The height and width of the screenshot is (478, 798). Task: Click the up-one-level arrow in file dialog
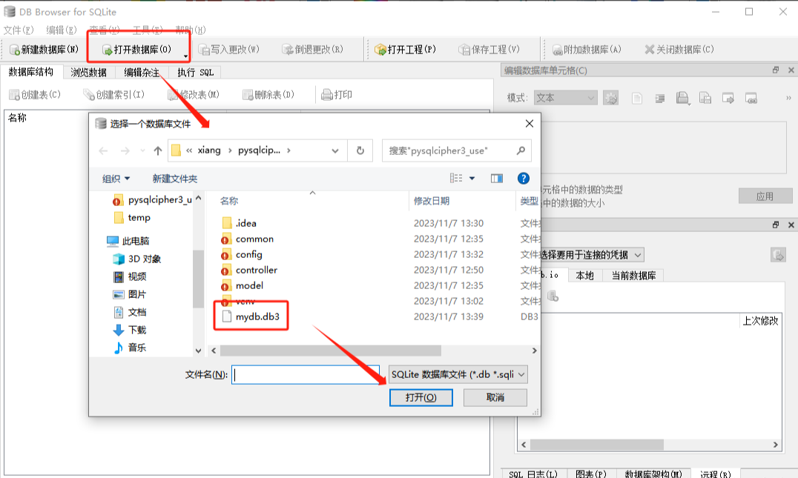pyautogui.click(x=158, y=150)
